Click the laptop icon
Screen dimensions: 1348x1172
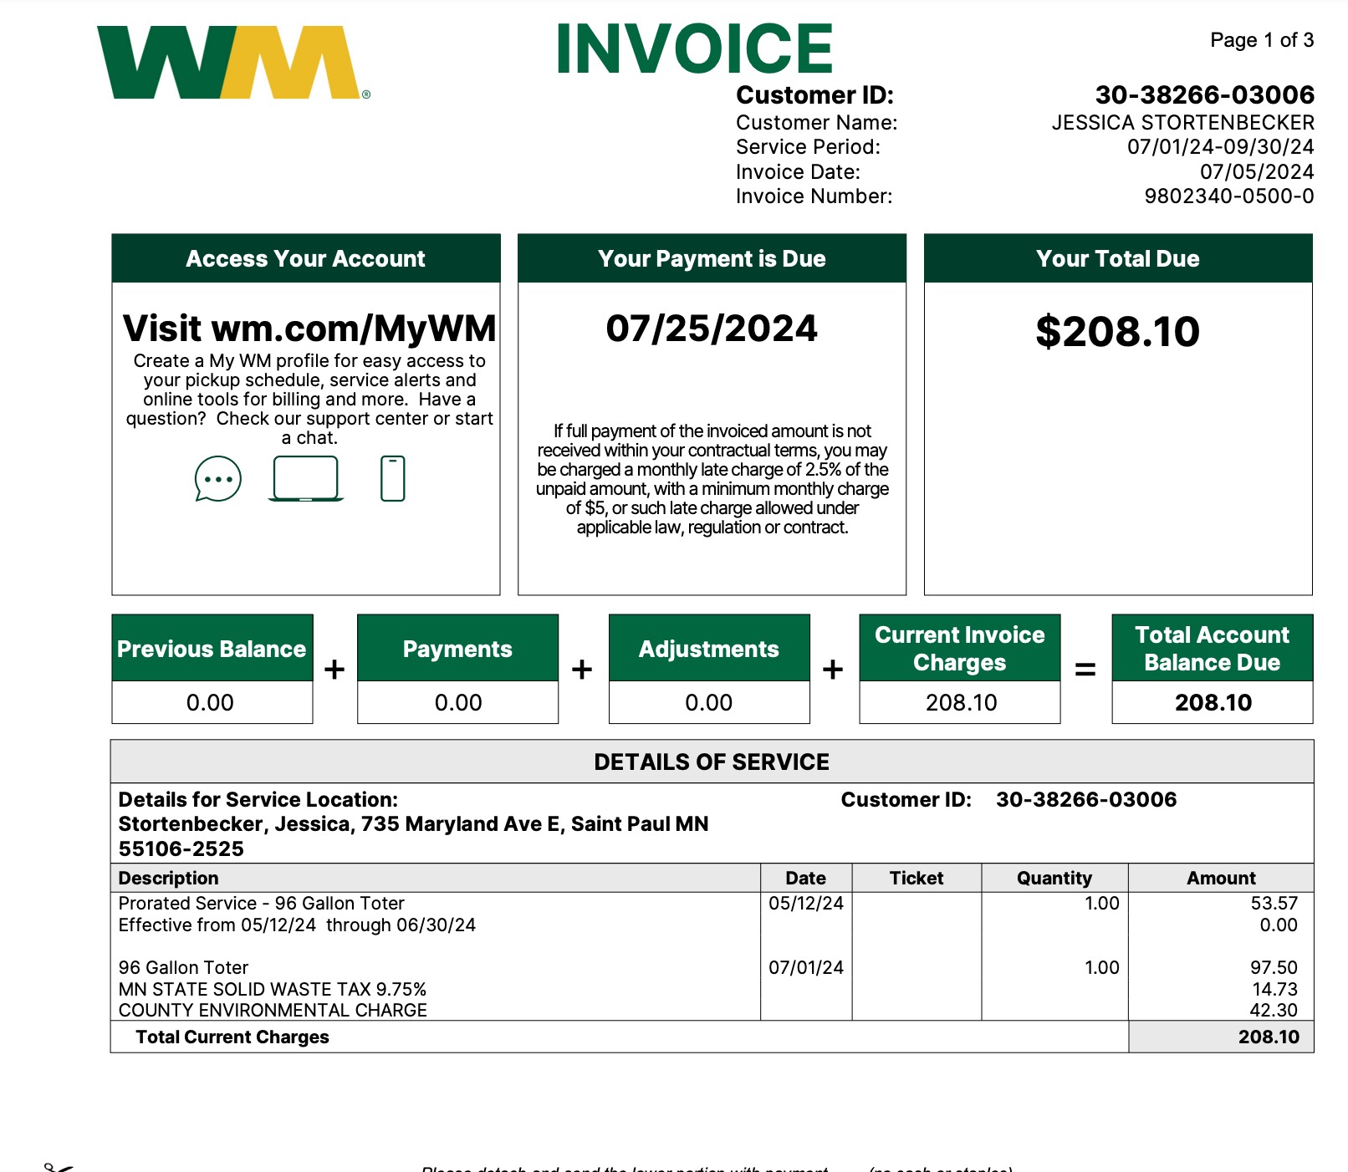tap(306, 479)
